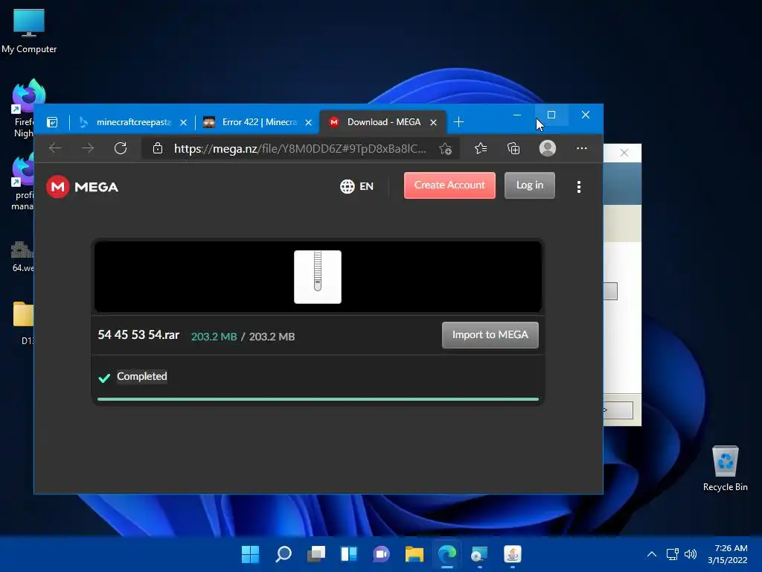Open the Recycle Bin
The image size is (762, 572).
pyautogui.click(x=725, y=469)
